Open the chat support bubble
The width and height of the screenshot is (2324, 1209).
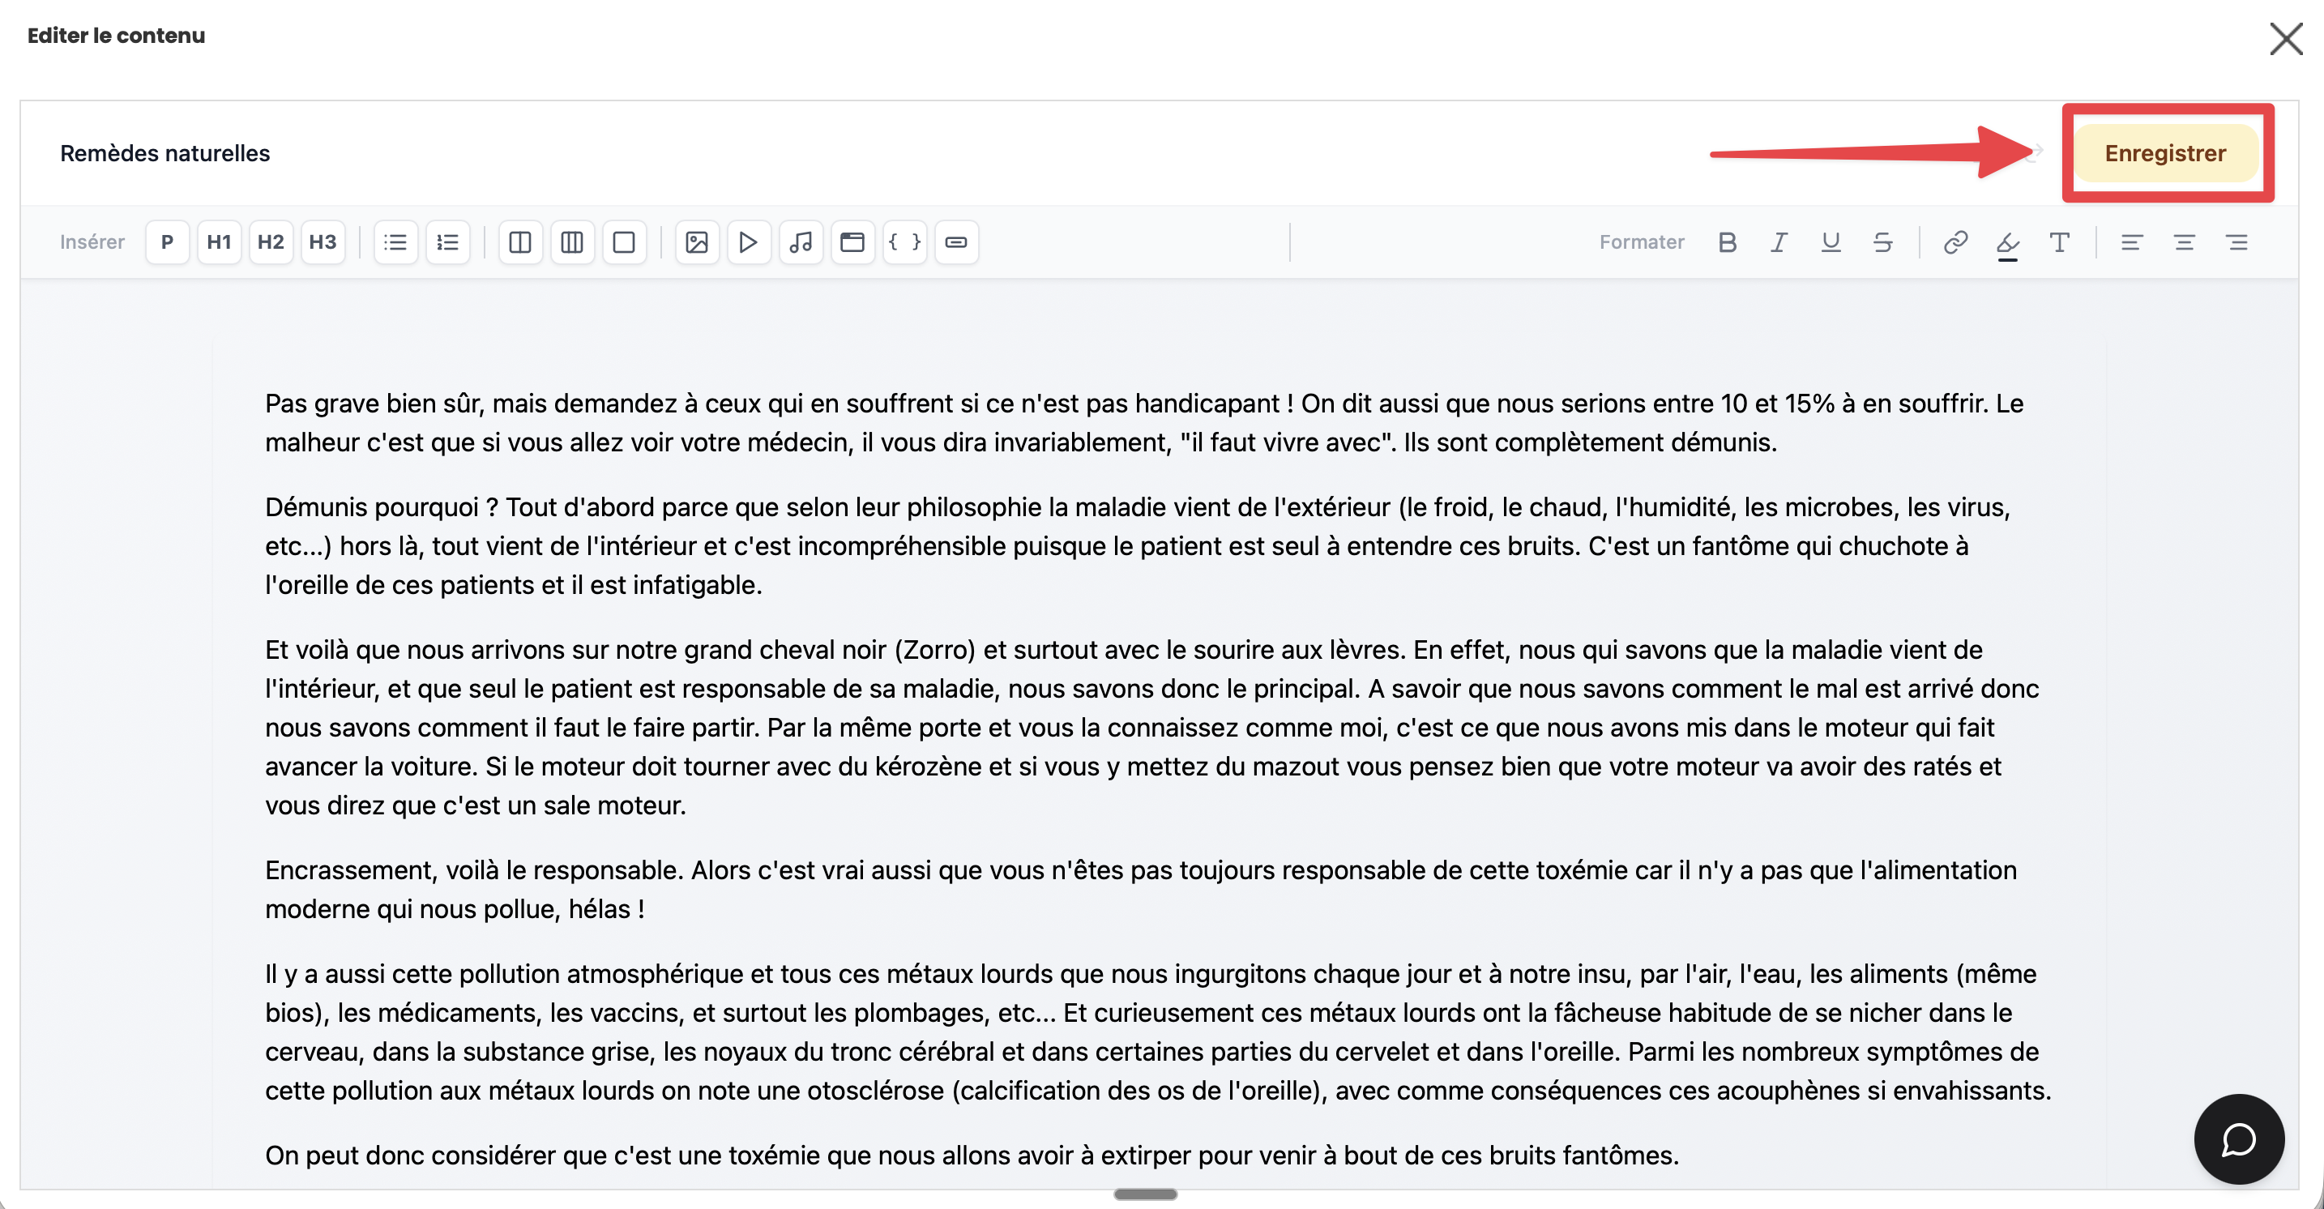(2239, 1139)
